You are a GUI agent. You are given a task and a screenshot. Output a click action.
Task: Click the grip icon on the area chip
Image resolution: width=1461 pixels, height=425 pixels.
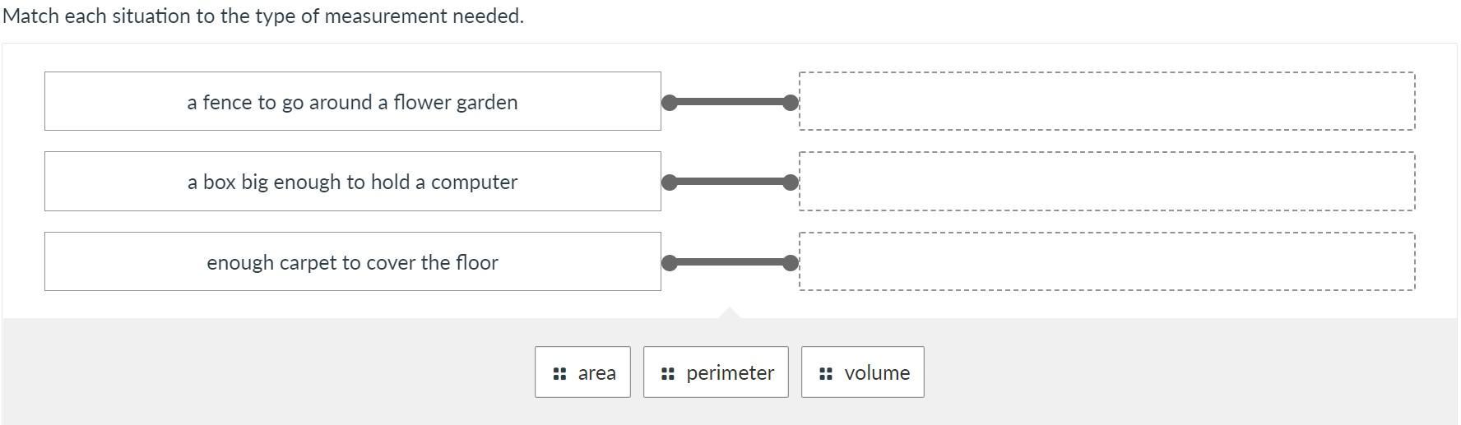[559, 373]
